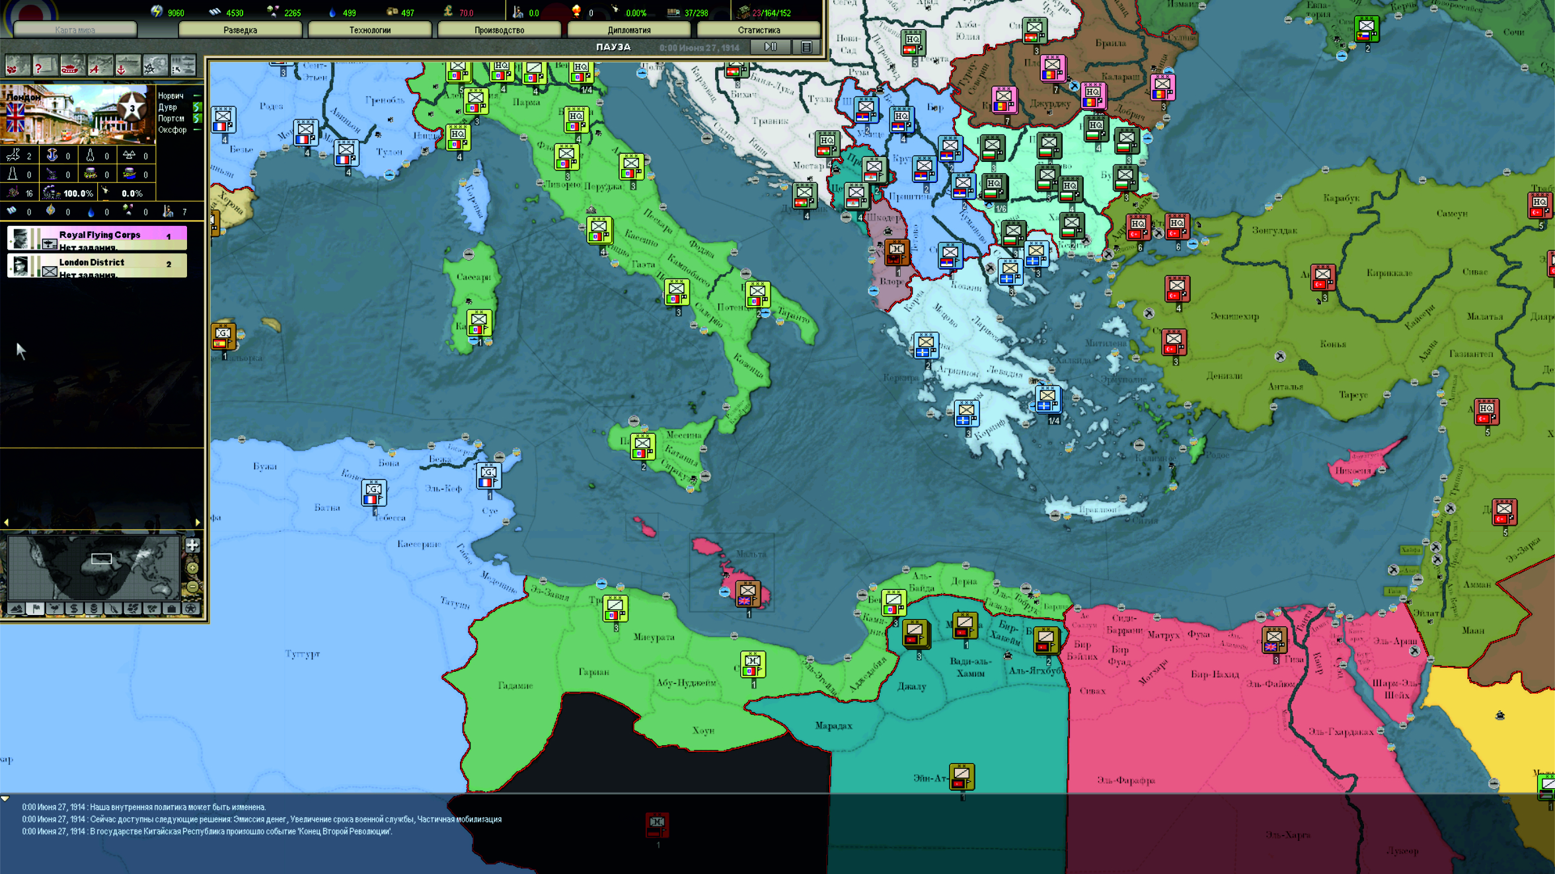The height and width of the screenshot is (874, 1555).
Task: Click the naval base anchor icon in London panel
Action: click(x=52, y=155)
